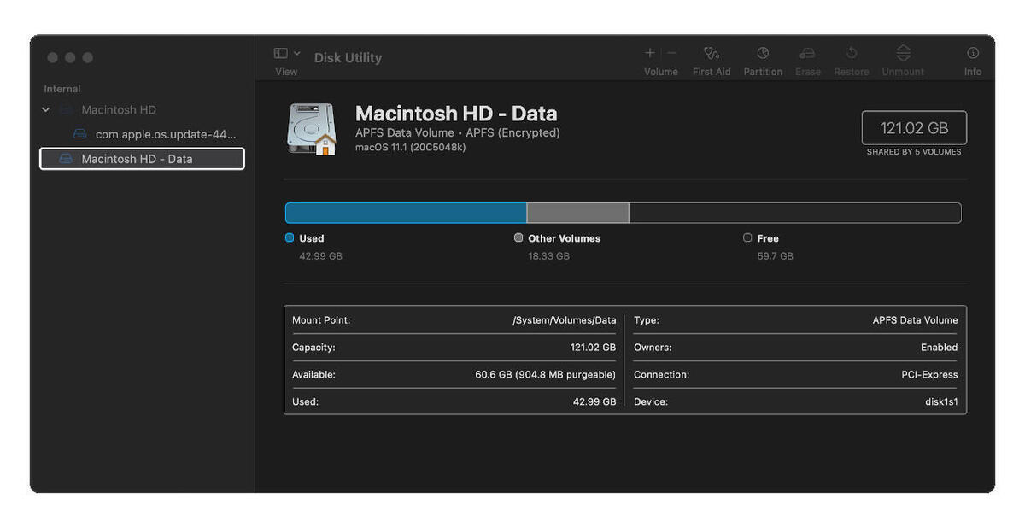Click the large hard drive home icon
This screenshot has height=521, width=1025.
coord(312,129)
